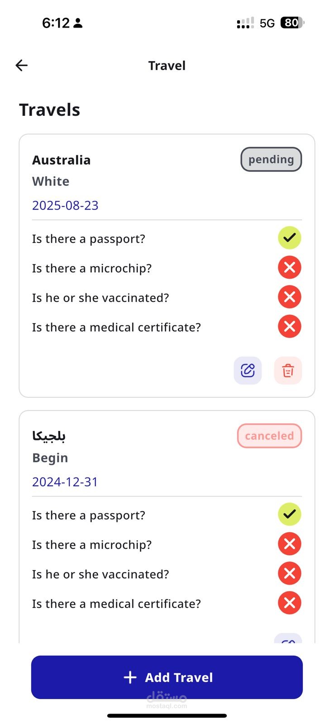Tap the partially visible edit icon of بلجيكا card
This screenshot has width=334, height=724.
pos(288,638)
